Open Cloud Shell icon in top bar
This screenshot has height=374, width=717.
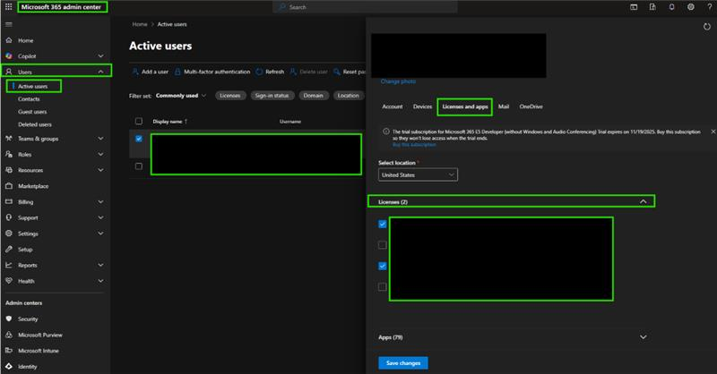(634, 7)
